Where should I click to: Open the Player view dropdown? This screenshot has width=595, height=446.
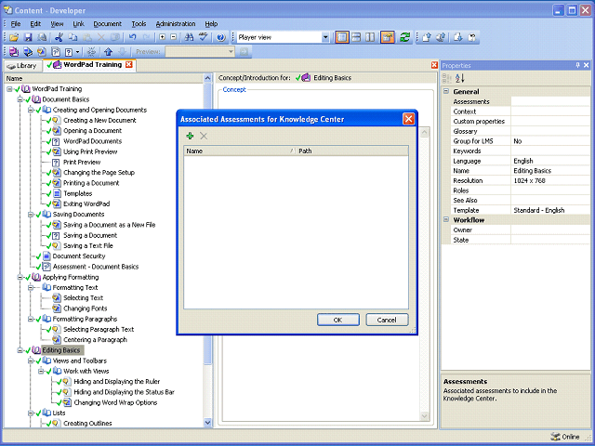click(x=325, y=37)
